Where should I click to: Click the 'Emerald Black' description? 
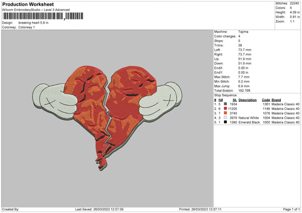pos(249,122)
